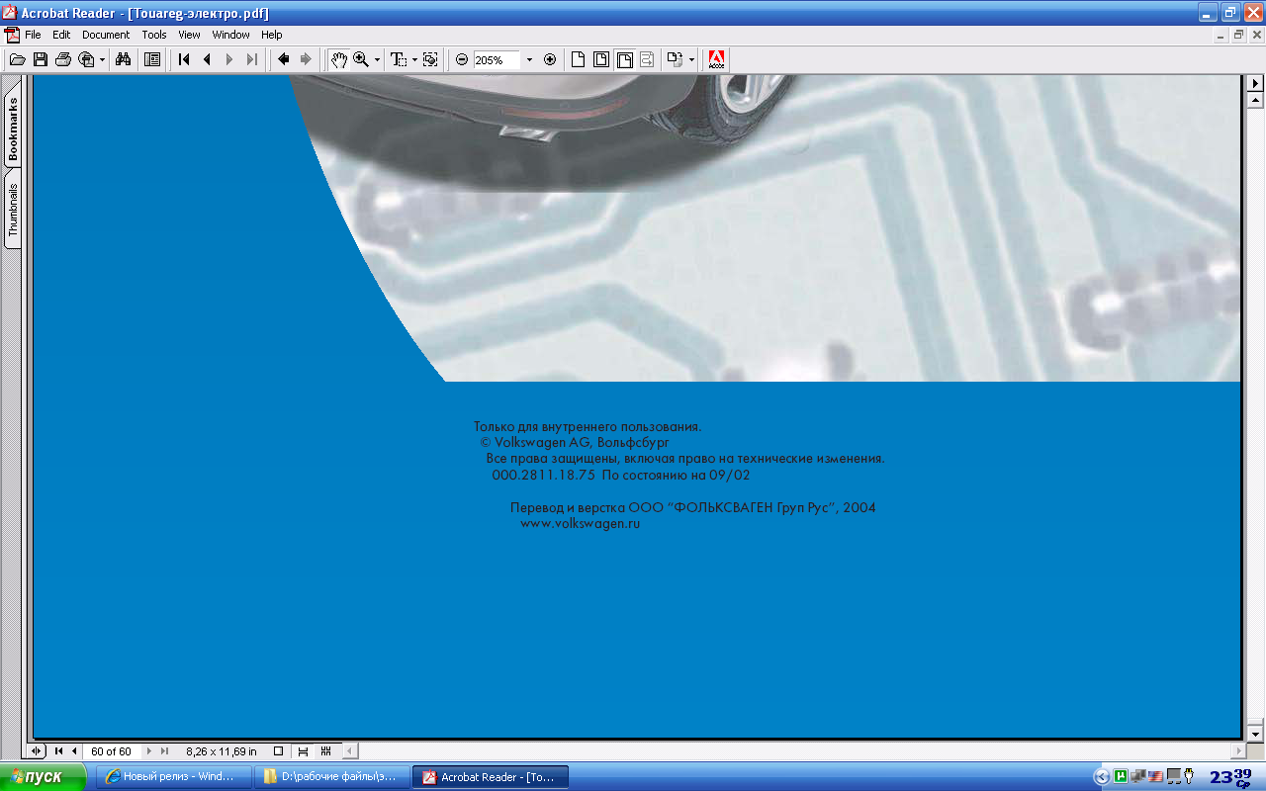Select Single Page layout in status bar

[x=278, y=751]
